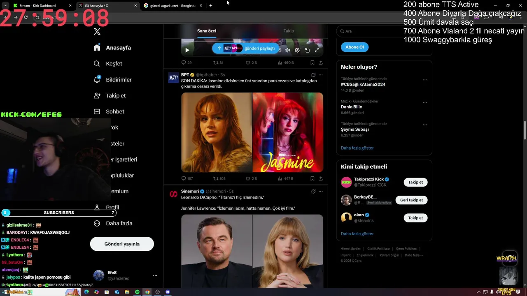The image size is (527, 296).
Task: Switch to the Takip feed tab
Action: [x=289, y=31]
